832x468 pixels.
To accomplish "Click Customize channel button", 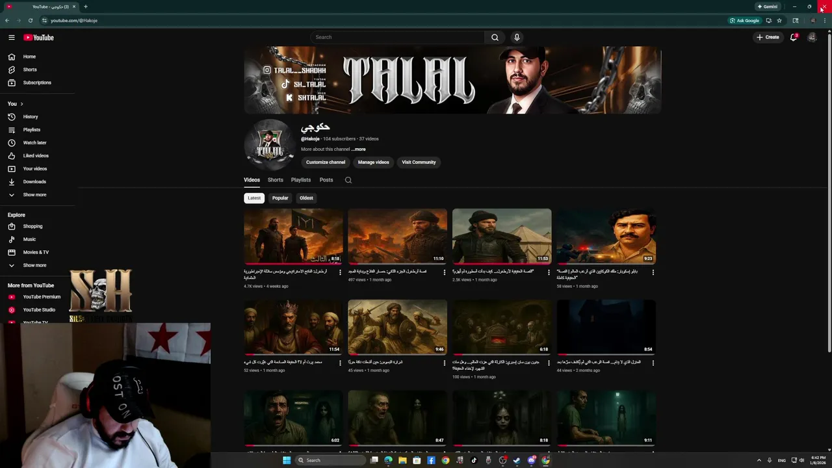I will tap(326, 162).
